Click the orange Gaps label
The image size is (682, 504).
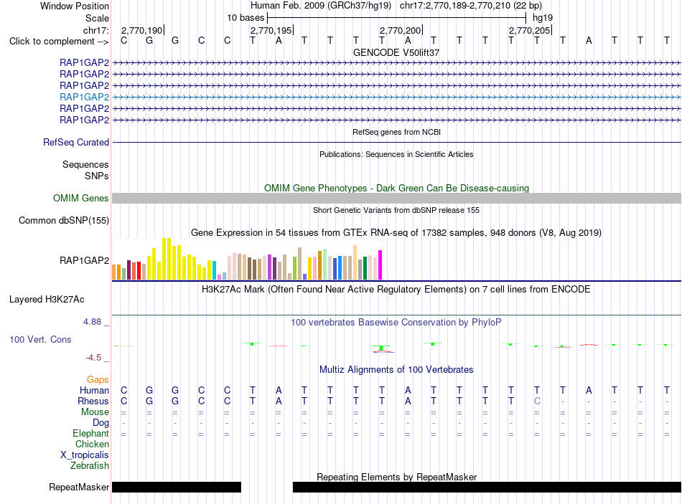98,380
